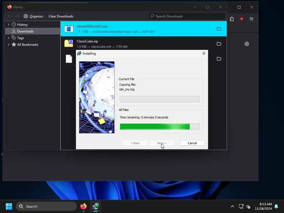Click the uBlock Origin toolbar icon

242,19
